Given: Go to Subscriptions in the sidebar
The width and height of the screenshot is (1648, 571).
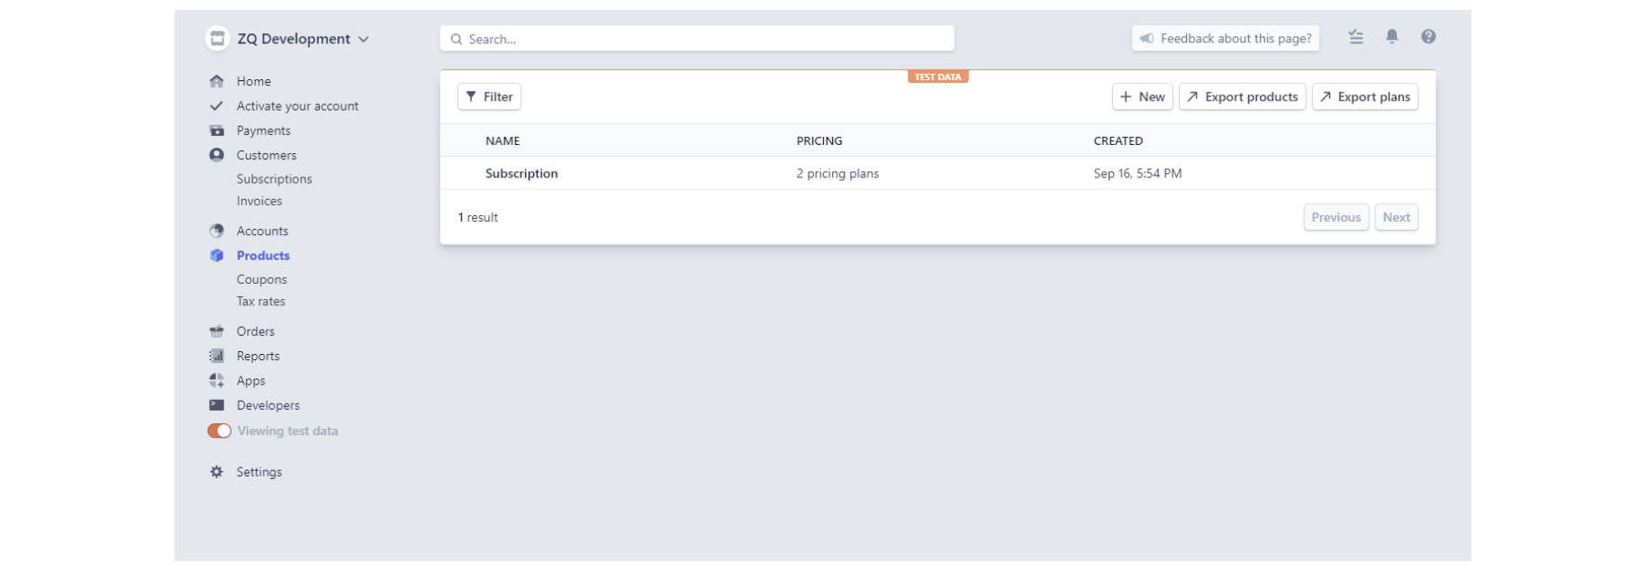Looking at the screenshot, I should tap(275, 179).
